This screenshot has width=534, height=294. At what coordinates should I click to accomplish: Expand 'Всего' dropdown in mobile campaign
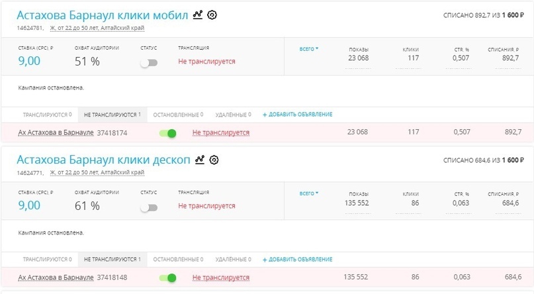(x=309, y=48)
